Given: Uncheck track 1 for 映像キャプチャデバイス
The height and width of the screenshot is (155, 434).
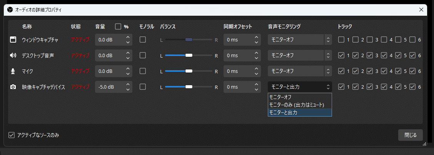Looking at the screenshot, I should click(x=341, y=87).
